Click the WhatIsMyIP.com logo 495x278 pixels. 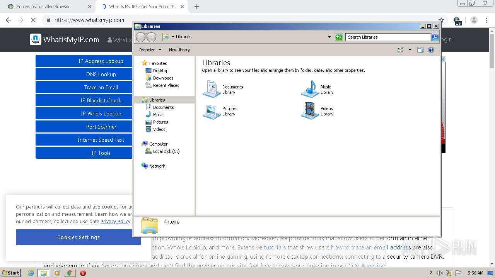(x=64, y=39)
